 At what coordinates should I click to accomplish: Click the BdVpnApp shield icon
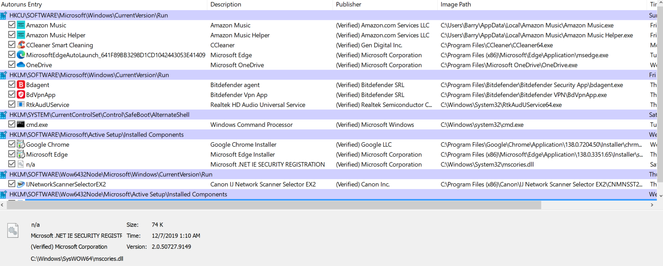(21, 94)
